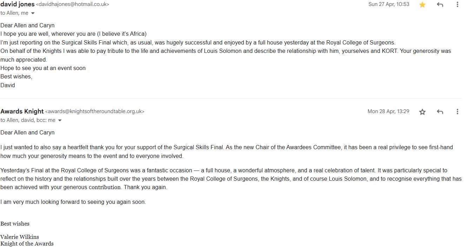Unstar david jones' email with yellow star

(x=422, y=5)
